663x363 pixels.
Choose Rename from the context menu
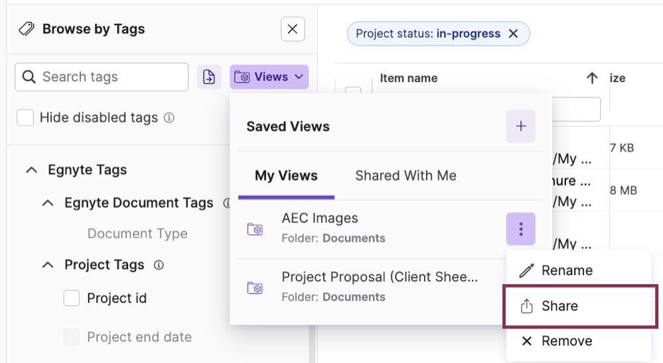tap(579, 270)
